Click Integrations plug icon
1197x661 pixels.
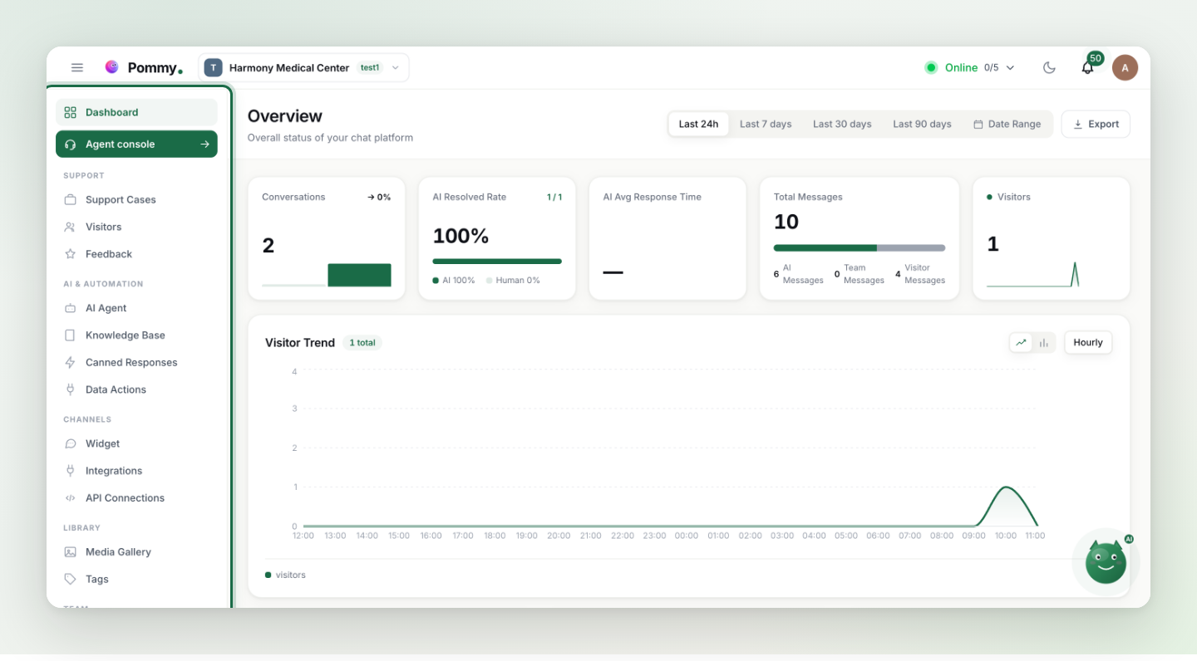[70, 471]
